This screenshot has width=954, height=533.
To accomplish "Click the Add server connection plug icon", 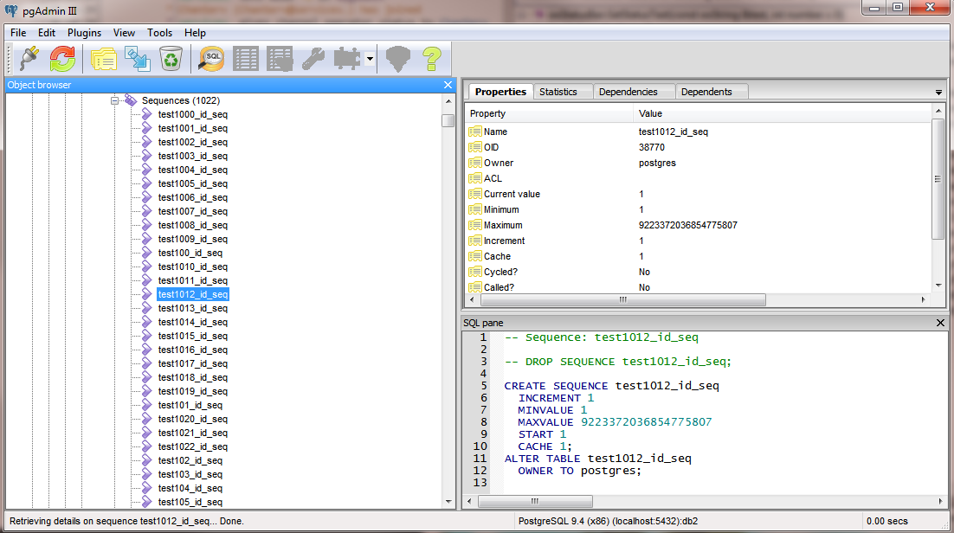I will pyautogui.click(x=29, y=59).
